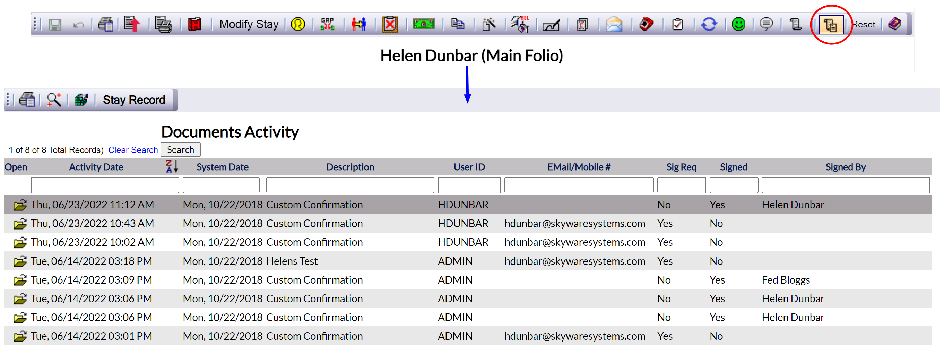
Task: Click the Search button
Action: (180, 149)
